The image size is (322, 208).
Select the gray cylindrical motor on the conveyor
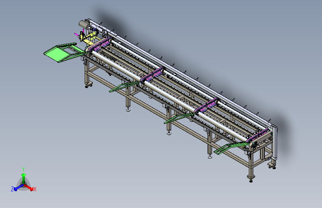point(84,25)
